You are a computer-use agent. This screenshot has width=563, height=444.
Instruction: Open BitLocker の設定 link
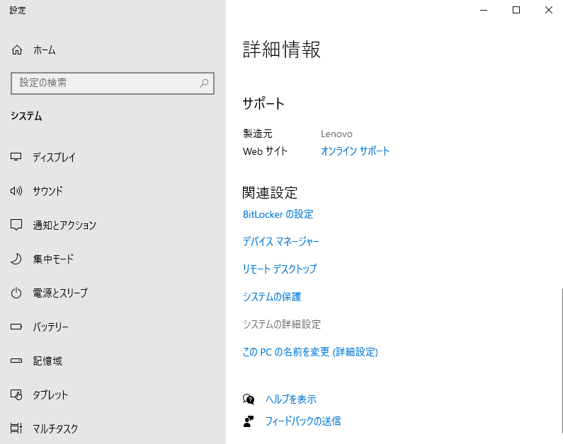click(278, 214)
